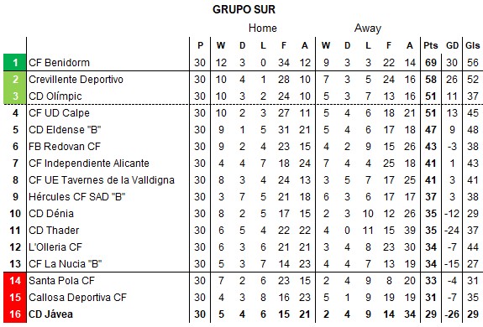Screen dimensions: 483x327
Task: Select the Gls column header
Action: click(473, 45)
